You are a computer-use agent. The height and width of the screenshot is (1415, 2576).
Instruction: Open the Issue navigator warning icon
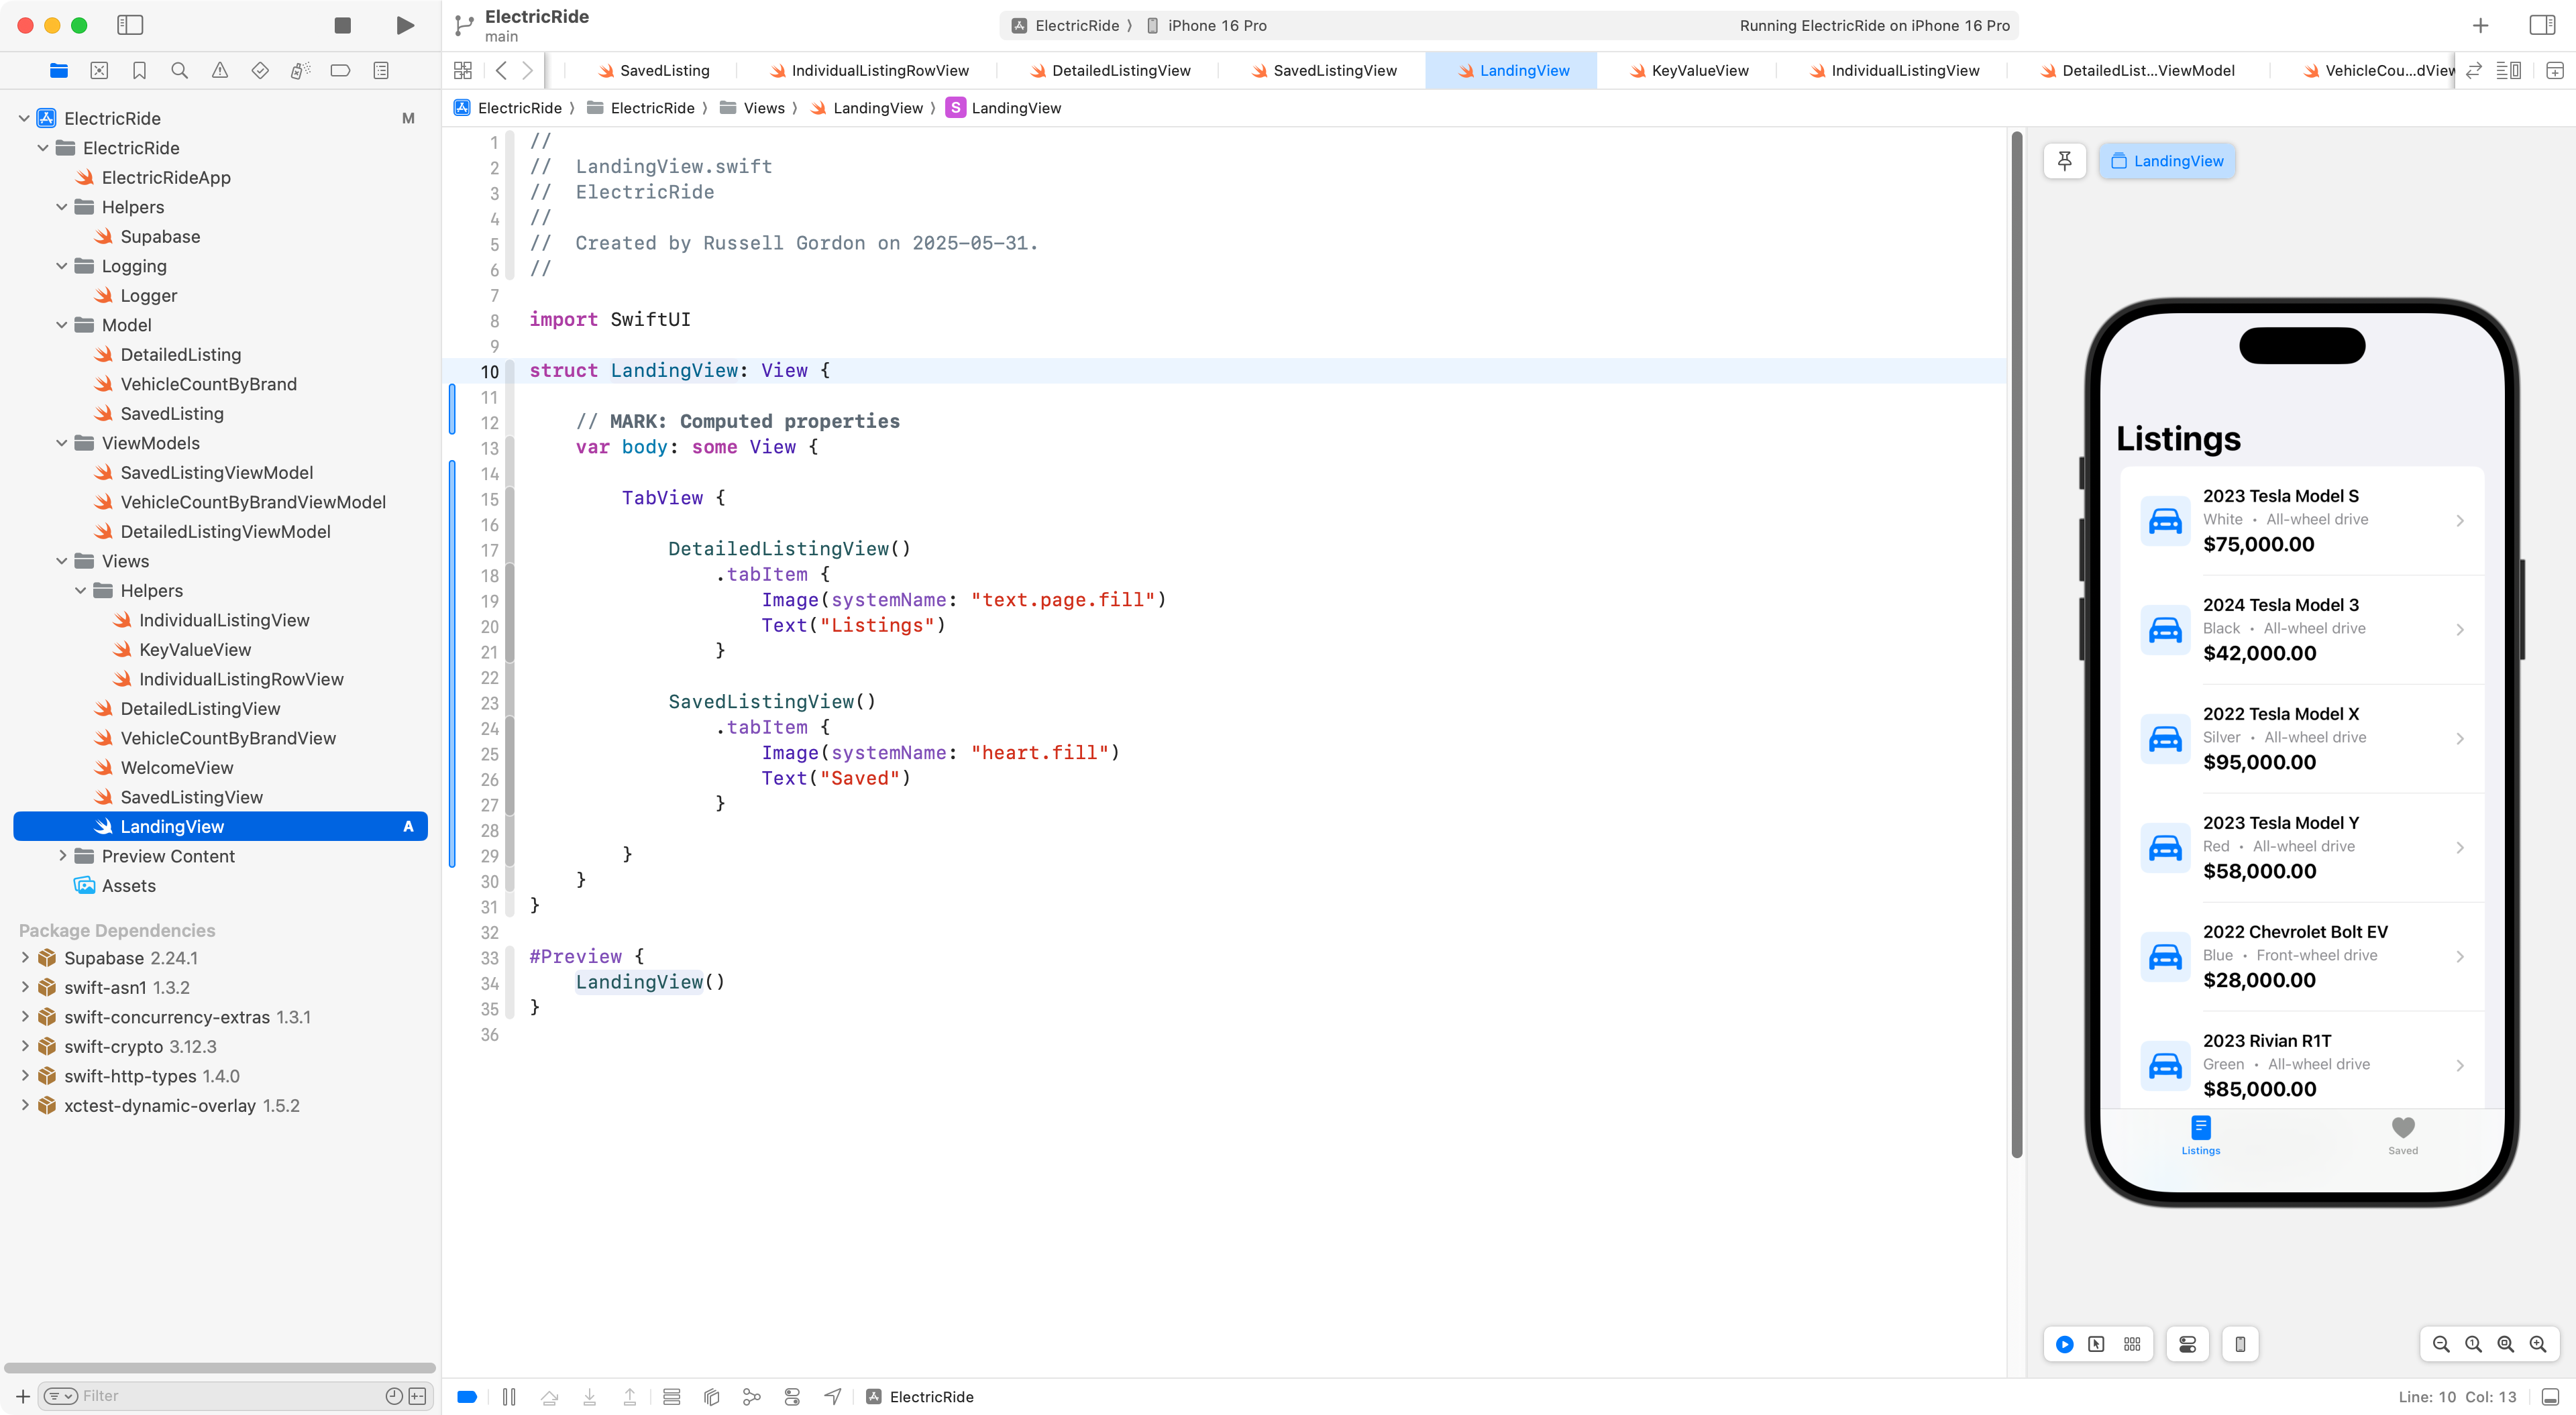(219, 70)
